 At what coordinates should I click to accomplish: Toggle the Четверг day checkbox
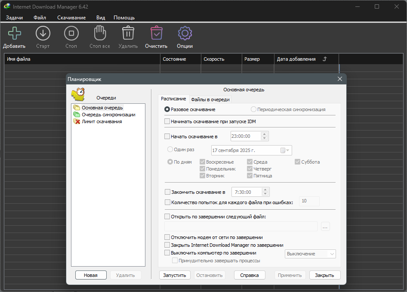click(x=250, y=169)
